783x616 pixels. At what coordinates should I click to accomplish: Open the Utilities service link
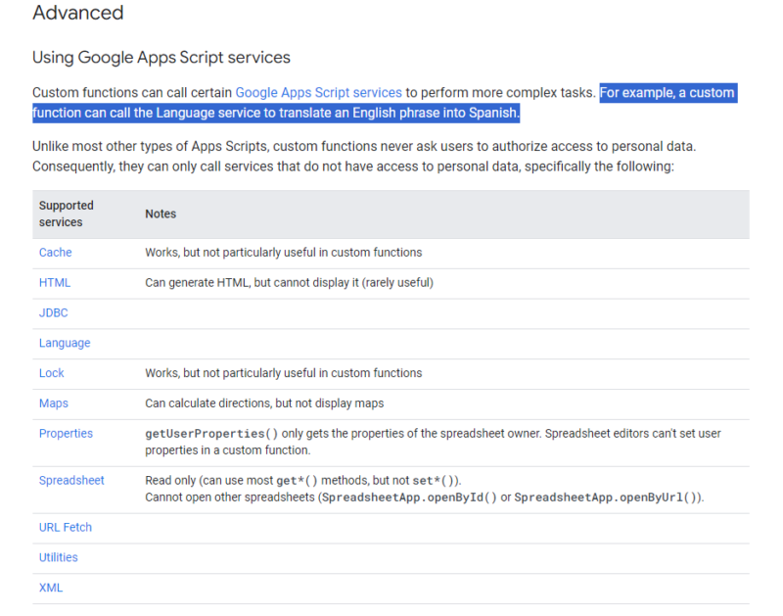tap(59, 557)
